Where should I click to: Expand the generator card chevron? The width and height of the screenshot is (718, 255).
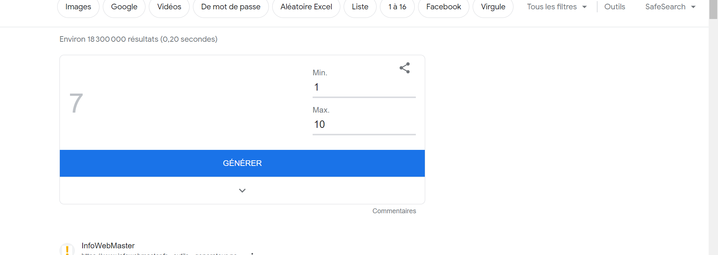tap(242, 191)
